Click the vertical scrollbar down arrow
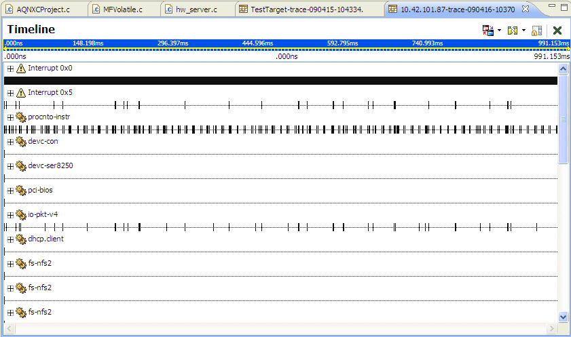The width and height of the screenshot is (571, 337). [563, 317]
